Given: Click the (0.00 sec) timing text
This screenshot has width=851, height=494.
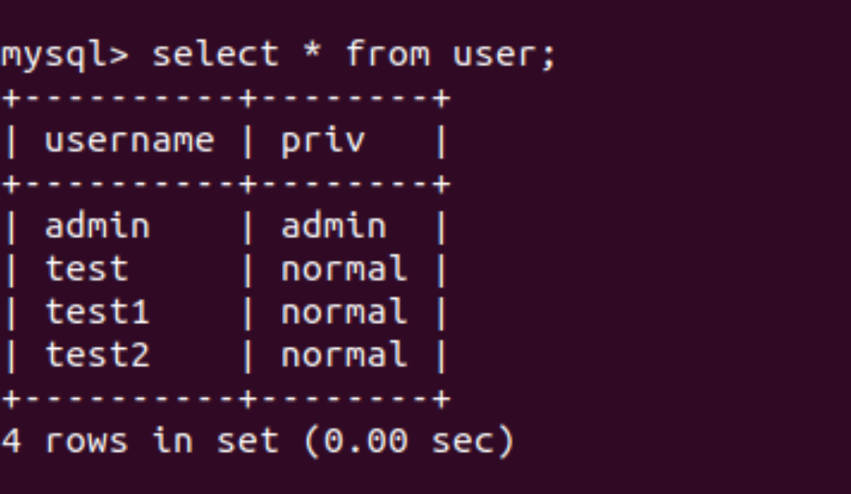Looking at the screenshot, I should click(x=409, y=441).
